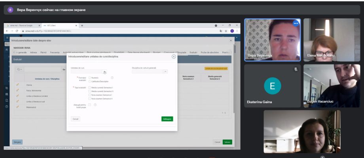This screenshot has width=364, height=158.
Task: Open the Frecvența tab
Action: coord(55,53)
